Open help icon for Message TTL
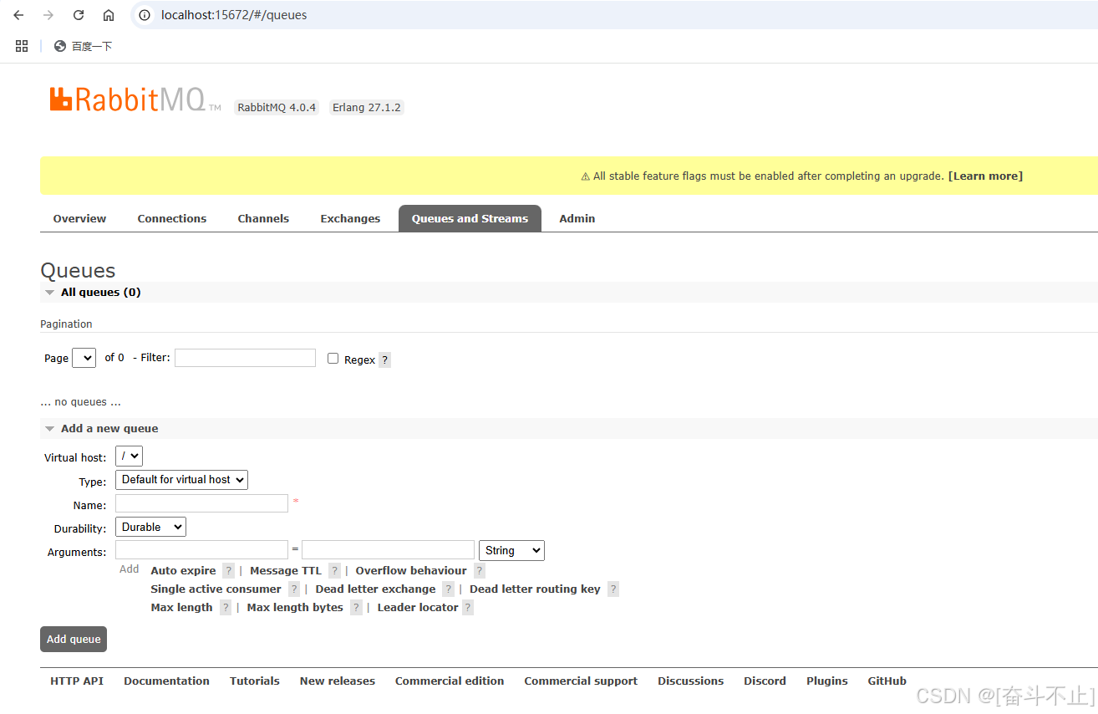Viewport: 1098px width, 714px height. tap(334, 571)
